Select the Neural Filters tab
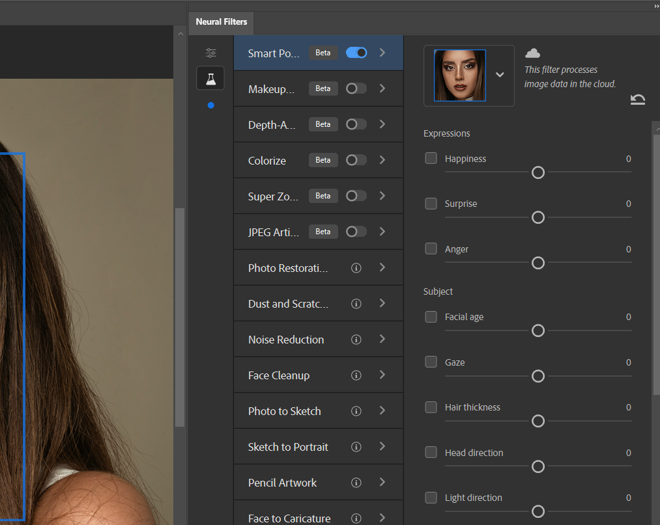This screenshot has width=660, height=525. coord(222,21)
